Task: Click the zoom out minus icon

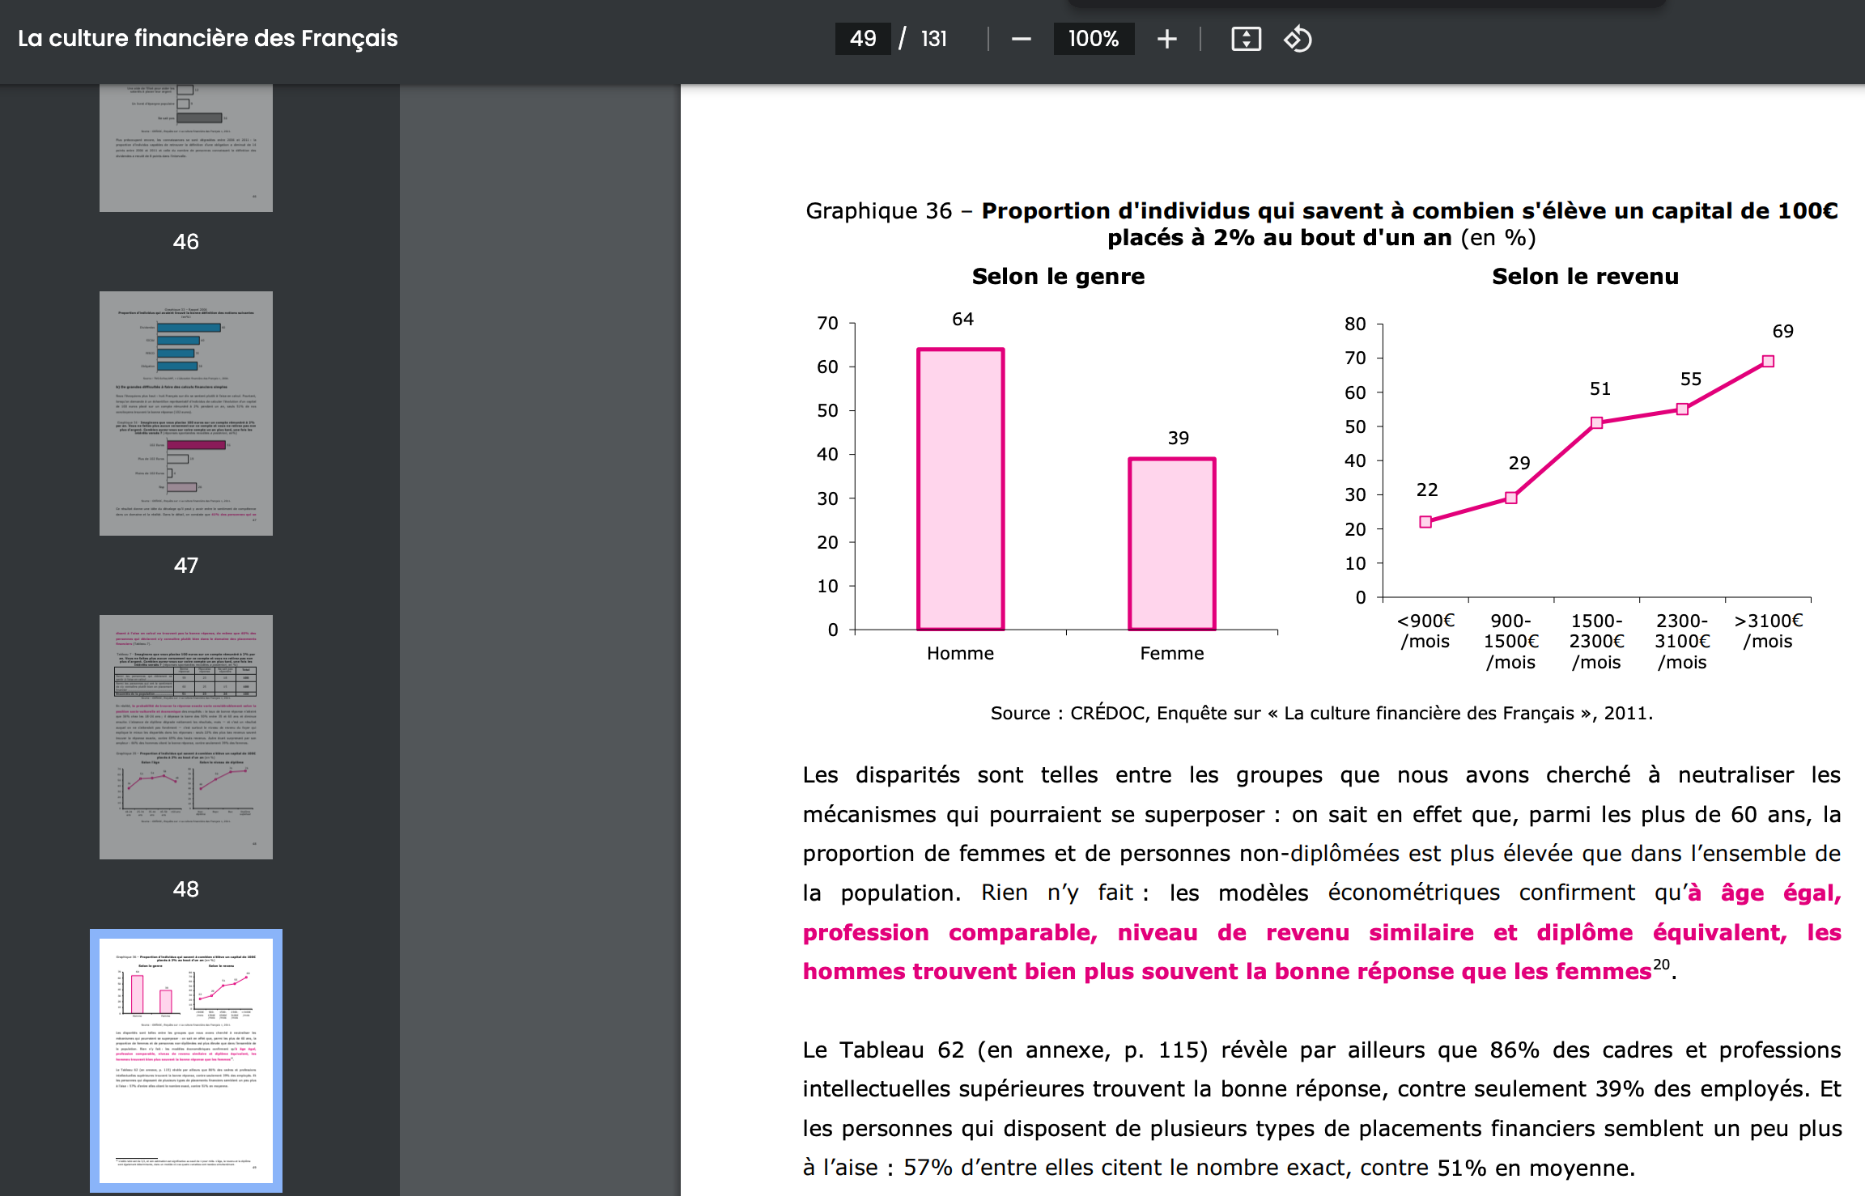Action: pyautogui.click(x=1021, y=39)
